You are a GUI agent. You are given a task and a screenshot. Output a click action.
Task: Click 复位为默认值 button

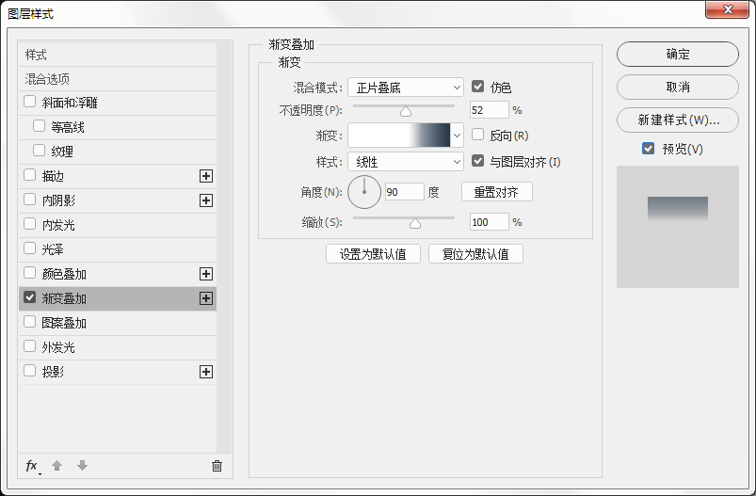pos(475,254)
